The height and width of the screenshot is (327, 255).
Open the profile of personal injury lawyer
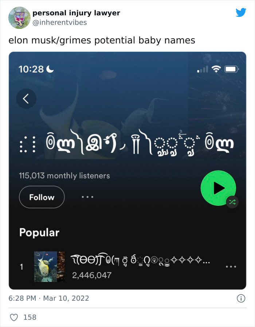[76, 13]
